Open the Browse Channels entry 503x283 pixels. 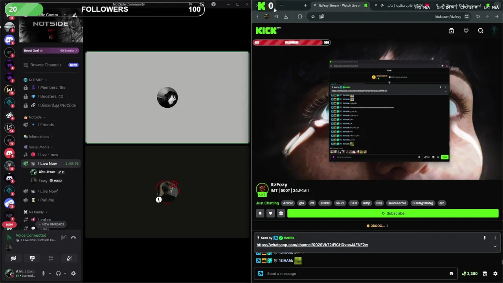click(51, 65)
